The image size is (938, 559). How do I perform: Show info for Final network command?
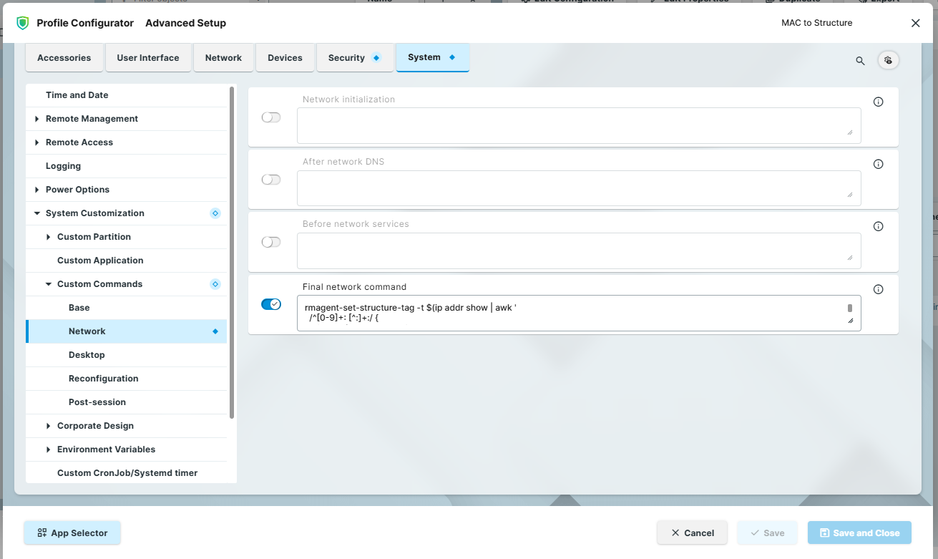[x=878, y=290]
